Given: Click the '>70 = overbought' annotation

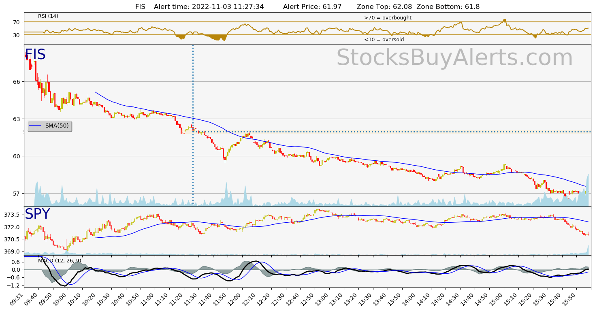Looking at the screenshot, I should tap(388, 18).
